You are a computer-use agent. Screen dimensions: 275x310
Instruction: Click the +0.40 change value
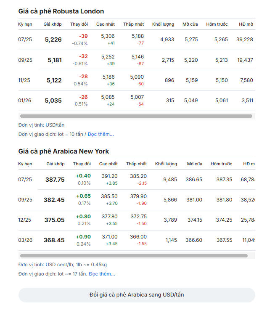[x=83, y=176]
